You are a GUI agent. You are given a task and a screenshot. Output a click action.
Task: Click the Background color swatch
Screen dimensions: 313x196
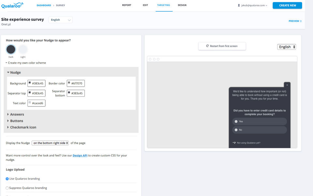[30, 83]
